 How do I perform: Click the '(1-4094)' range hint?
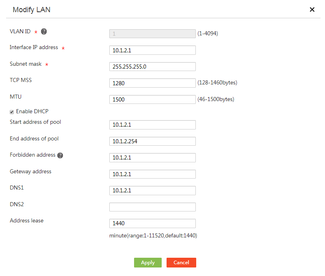tap(208, 33)
